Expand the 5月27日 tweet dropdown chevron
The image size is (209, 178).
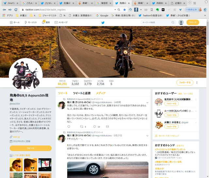[x=147, y=136]
